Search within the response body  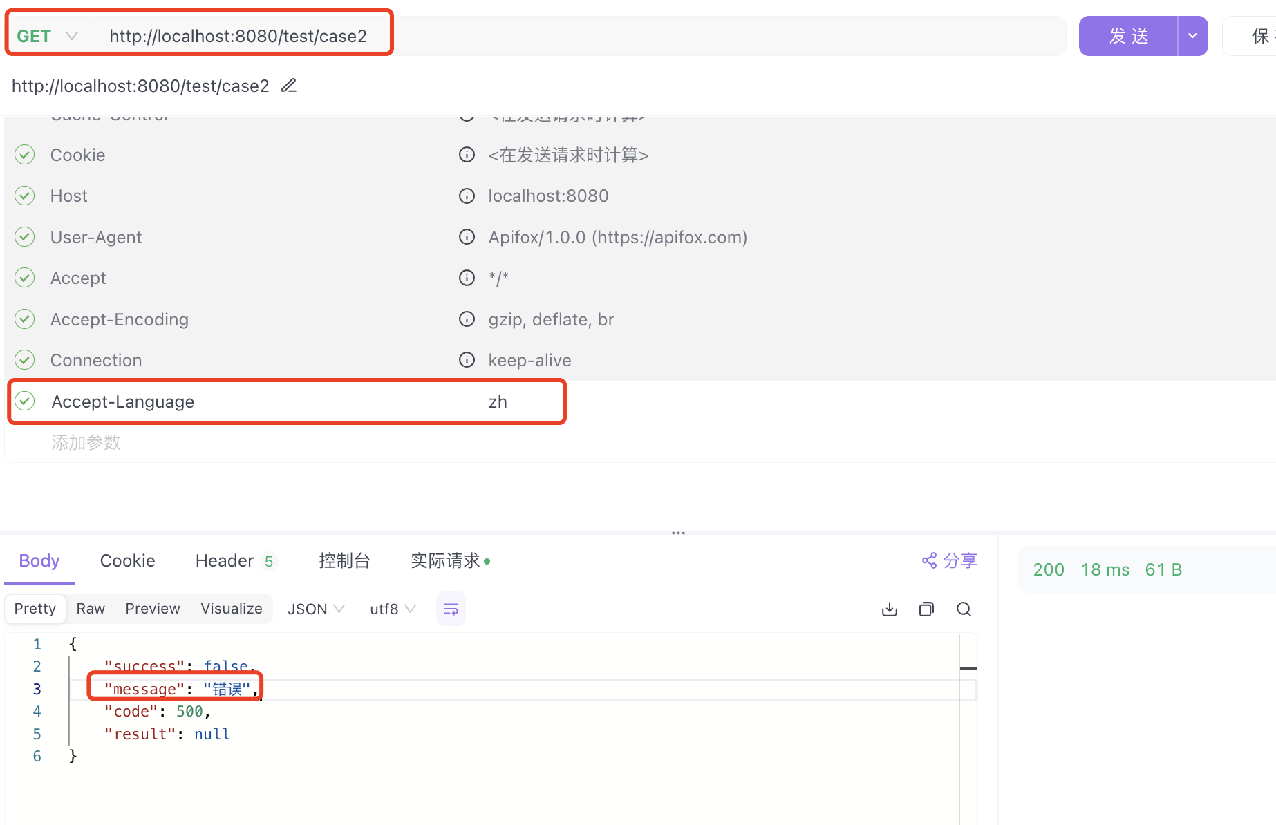point(964,609)
